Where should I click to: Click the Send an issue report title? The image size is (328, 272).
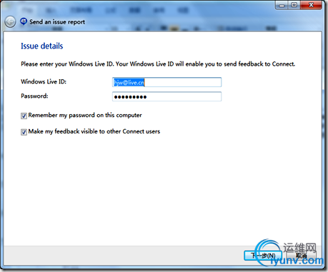[x=57, y=22]
